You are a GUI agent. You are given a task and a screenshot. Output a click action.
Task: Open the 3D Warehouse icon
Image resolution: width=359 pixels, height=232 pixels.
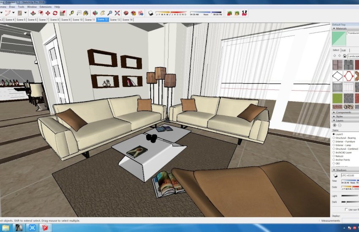coord(126,13)
